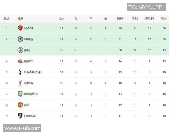Viewport: 169px width, 135px height.
Task: Click the Tottenham Hotspur crest icon
Action: click(x=20, y=72)
